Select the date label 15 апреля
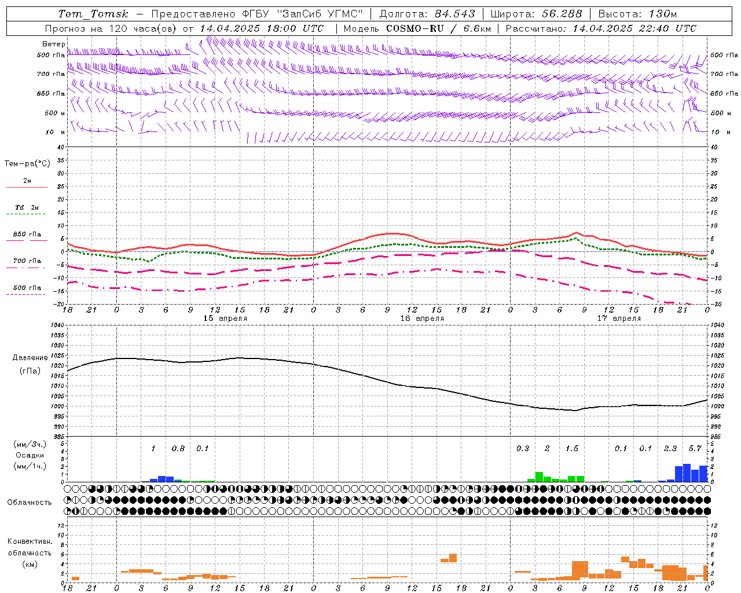The image size is (741, 593). click(225, 319)
